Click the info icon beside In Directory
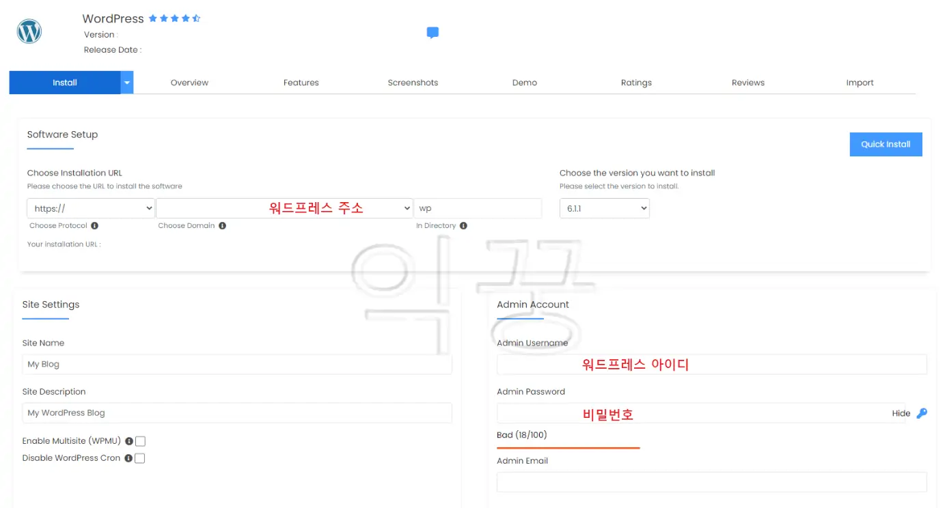 pyautogui.click(x=463, y=225)
